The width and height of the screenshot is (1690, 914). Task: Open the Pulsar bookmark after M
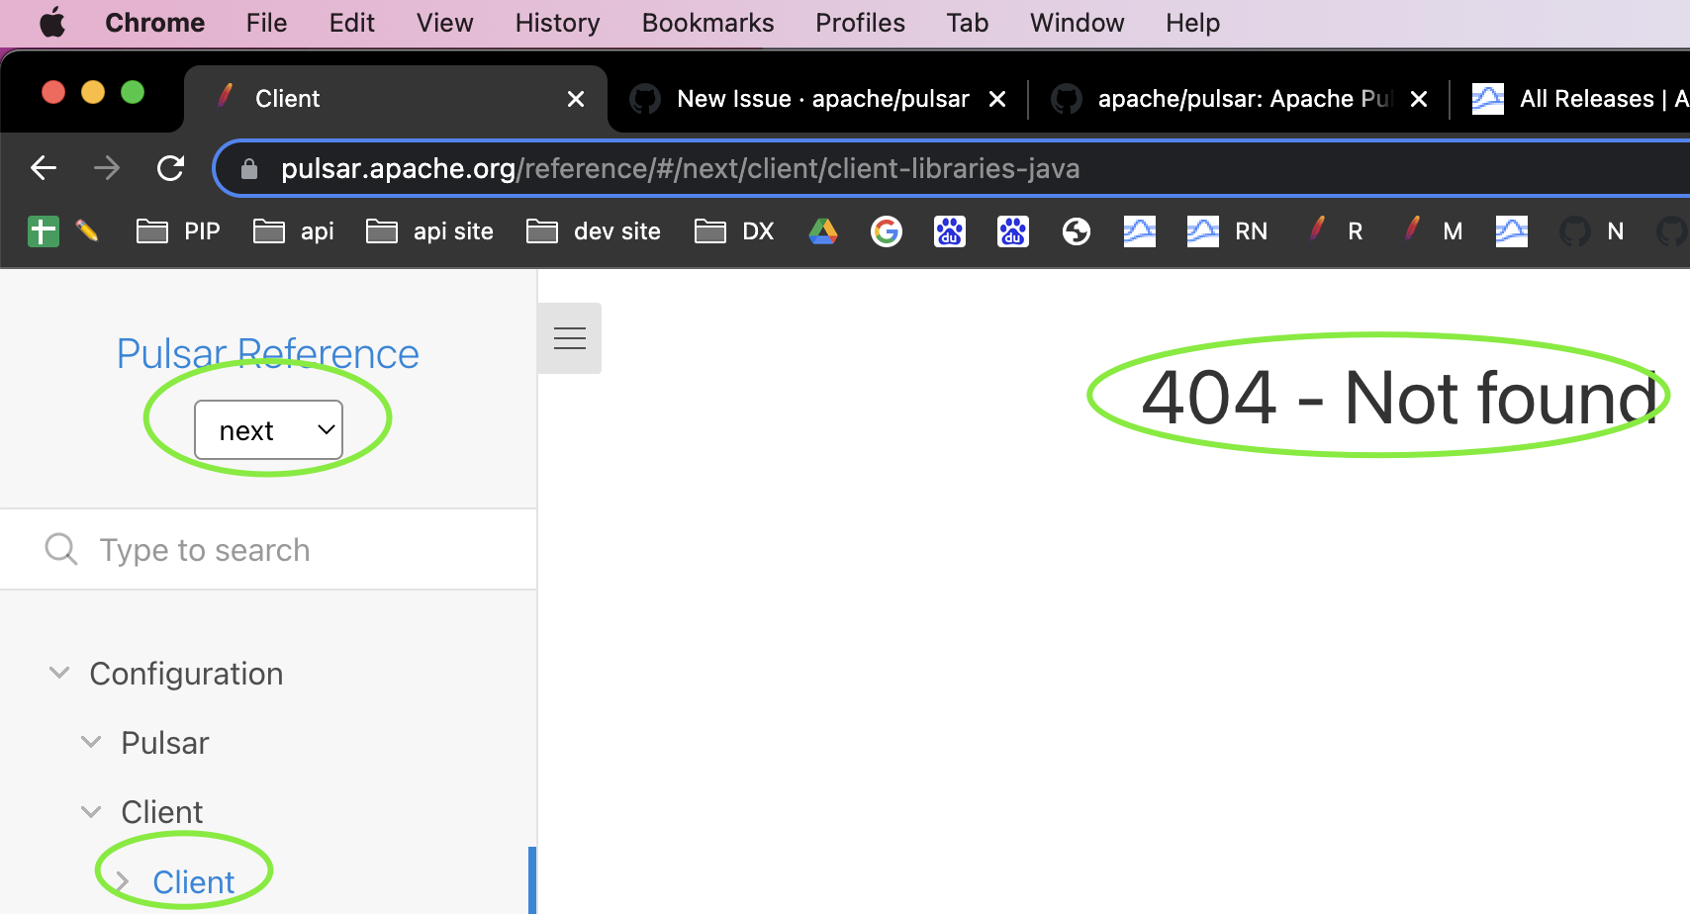click(x=1512, y=231)
